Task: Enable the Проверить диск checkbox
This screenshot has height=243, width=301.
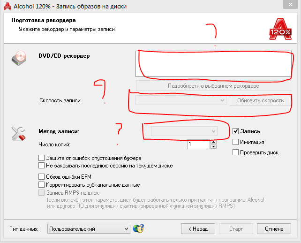Action: [235, 152]
